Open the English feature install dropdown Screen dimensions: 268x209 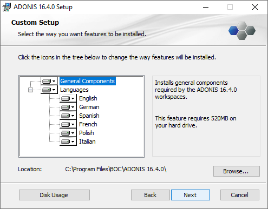(x=68, y=98)
